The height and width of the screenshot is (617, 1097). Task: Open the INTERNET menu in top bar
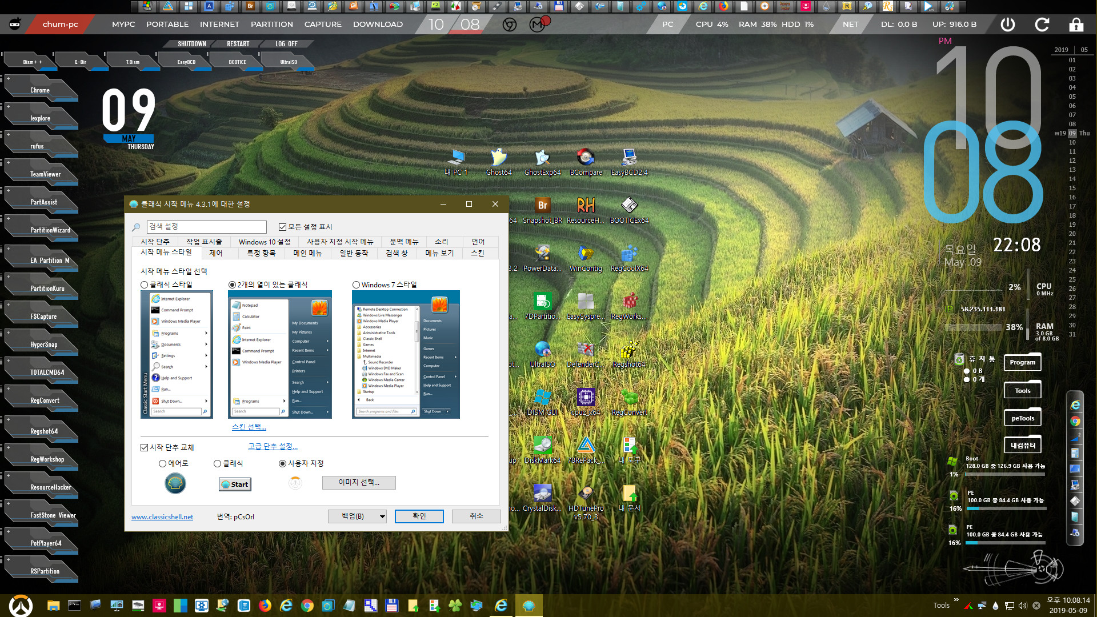point(219,25)
